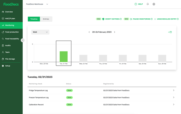Click Fridge Temperature Log text
This screenshot has height=114, width=181.
click(38, 91)
